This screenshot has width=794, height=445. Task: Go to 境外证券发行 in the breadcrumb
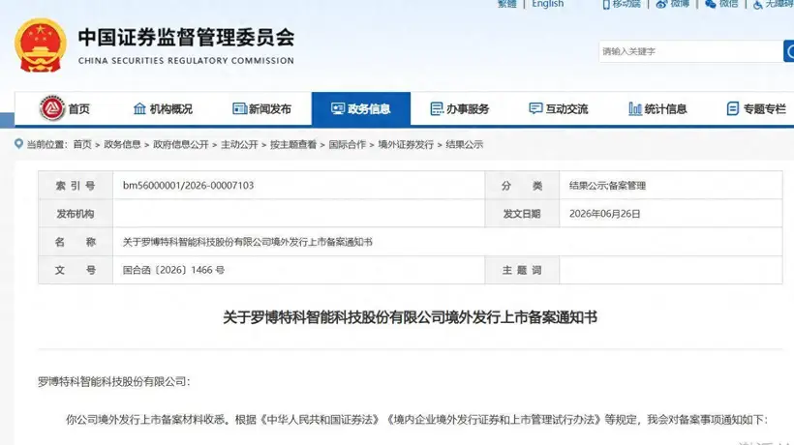406,145
